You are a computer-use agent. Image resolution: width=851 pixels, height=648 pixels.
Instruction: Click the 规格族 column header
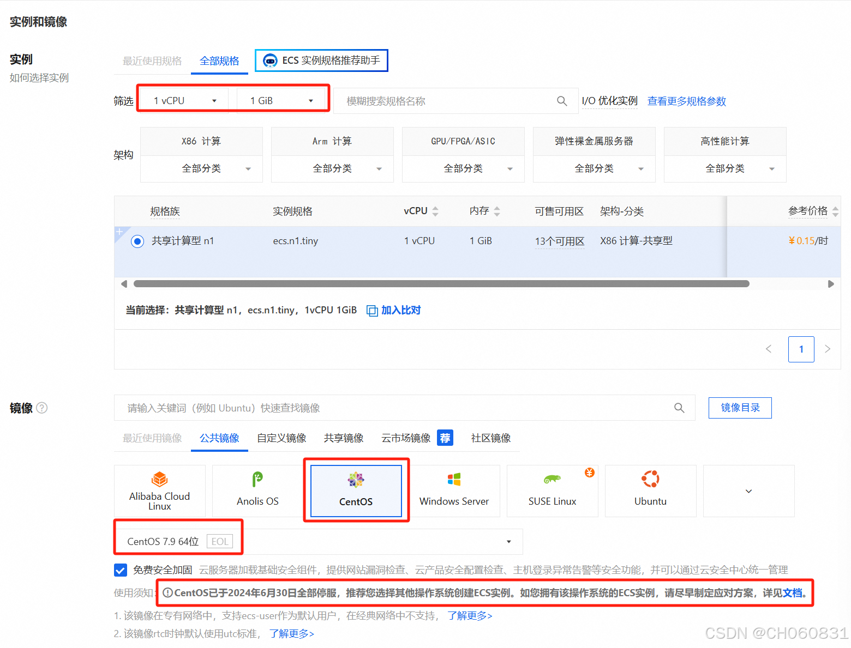[x=165, y=211]
